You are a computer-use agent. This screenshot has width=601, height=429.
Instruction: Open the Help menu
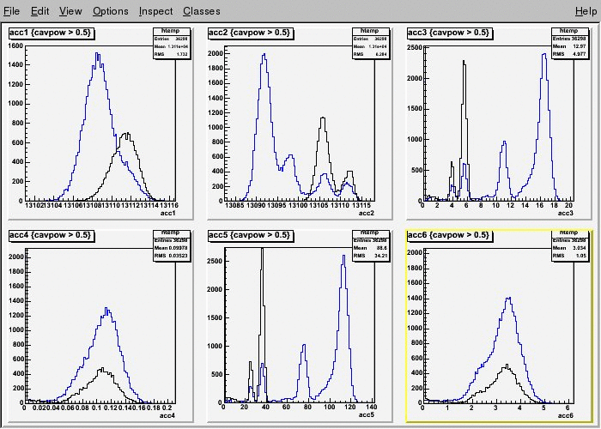(586, 11)
